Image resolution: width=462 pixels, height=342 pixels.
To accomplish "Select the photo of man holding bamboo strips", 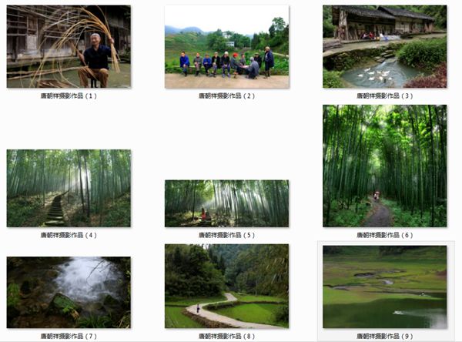I will [69, 46].
